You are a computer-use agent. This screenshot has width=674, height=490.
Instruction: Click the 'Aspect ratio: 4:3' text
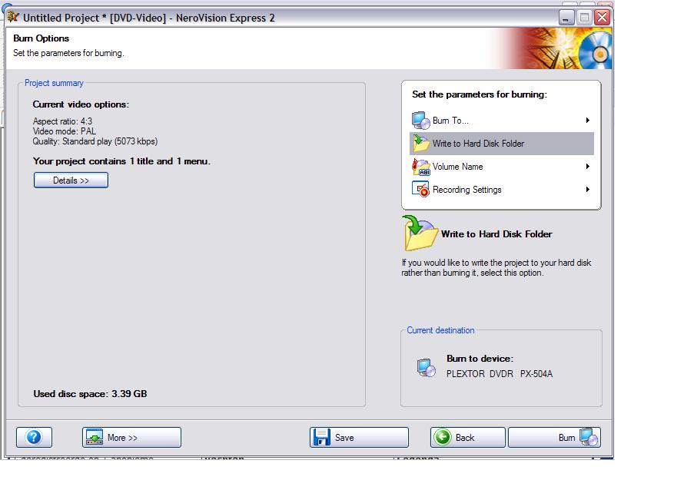pos(62,121)
